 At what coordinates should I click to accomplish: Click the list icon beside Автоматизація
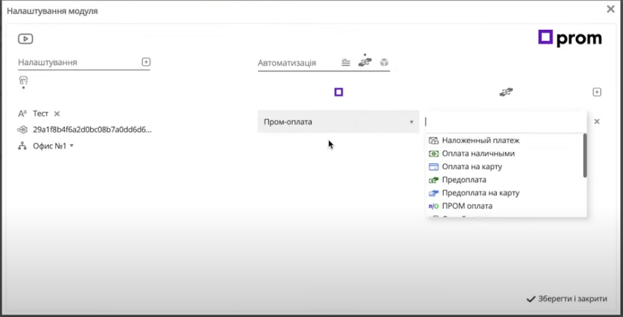click(x=346, y=63)
